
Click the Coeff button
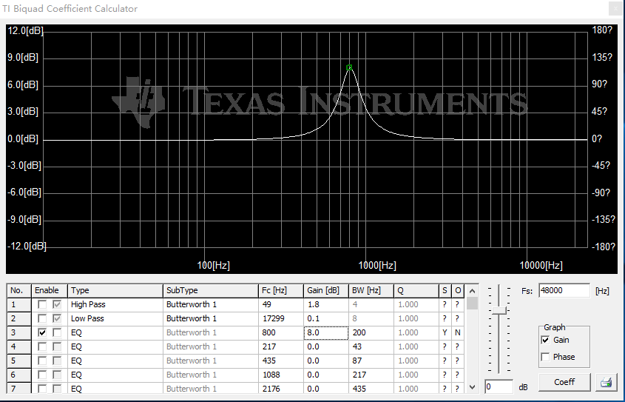564,383
